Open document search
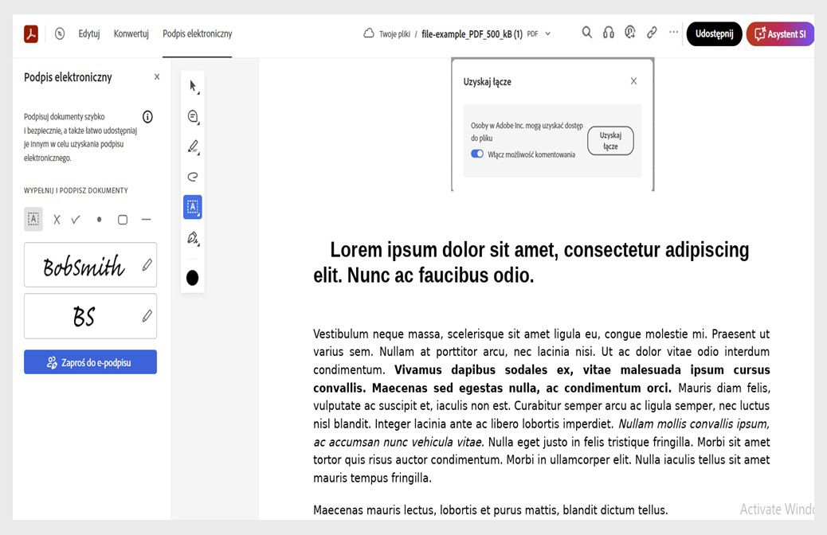Image resolution: width=827 pixels, height=535 pixels. click(586, 33)
